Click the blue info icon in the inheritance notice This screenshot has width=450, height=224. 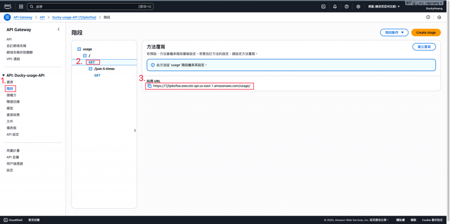(152, 65)
